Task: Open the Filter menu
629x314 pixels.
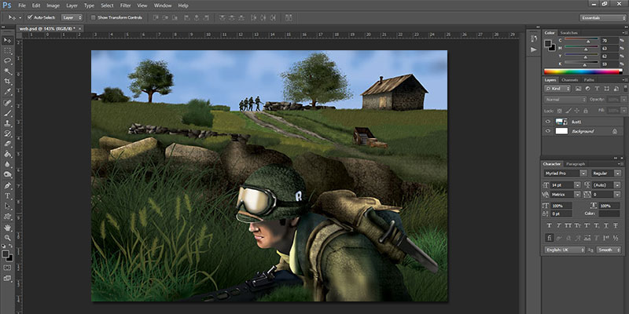Action: (x=126, y=5)
